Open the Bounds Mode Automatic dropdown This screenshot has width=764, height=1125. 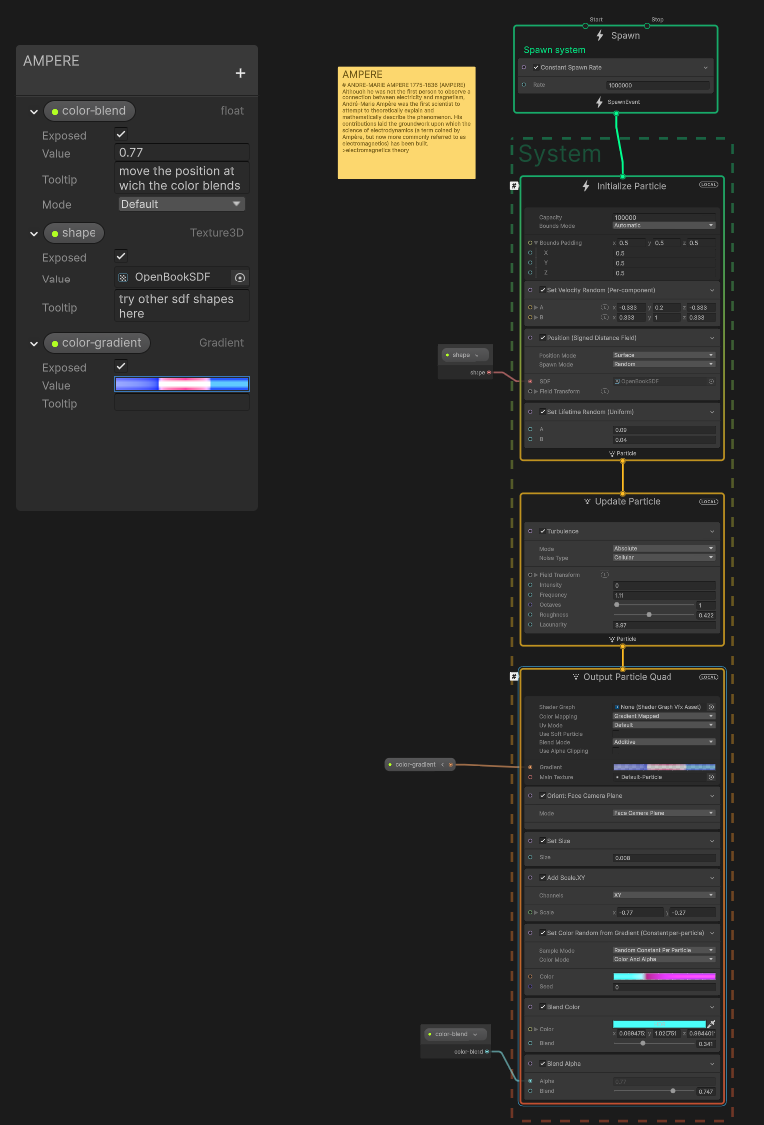pyautogui.click(x=664, y=225)
